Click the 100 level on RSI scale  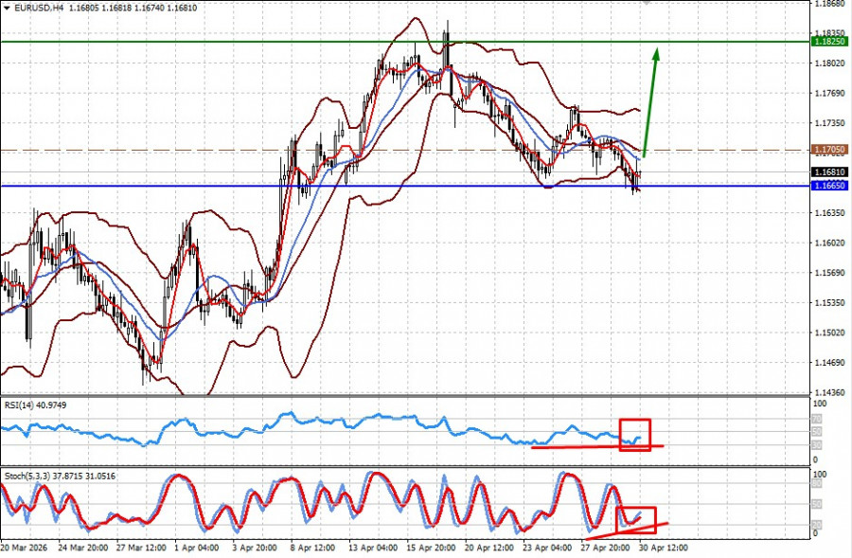coord(820,404)
